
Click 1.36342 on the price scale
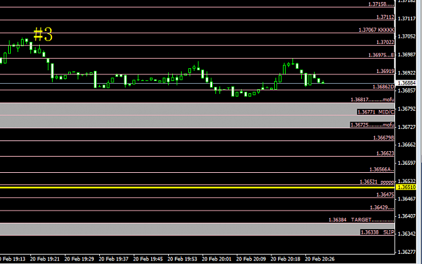pyautogui.click(x=406, y=234)
